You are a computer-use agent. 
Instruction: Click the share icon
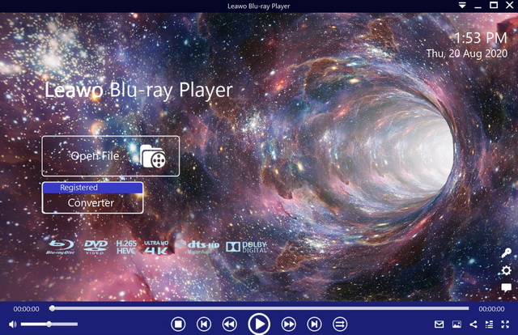tap(473, 324)
